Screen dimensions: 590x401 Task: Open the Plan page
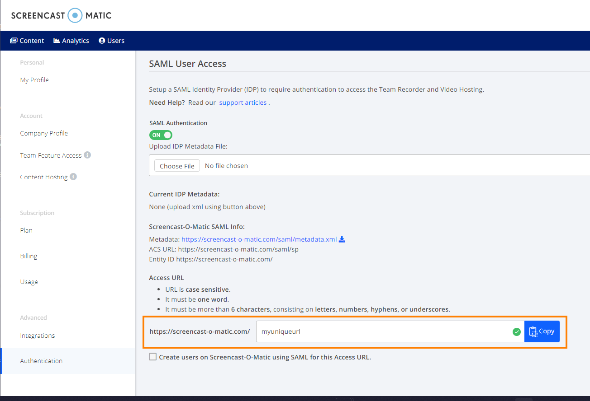click(26, 230)
